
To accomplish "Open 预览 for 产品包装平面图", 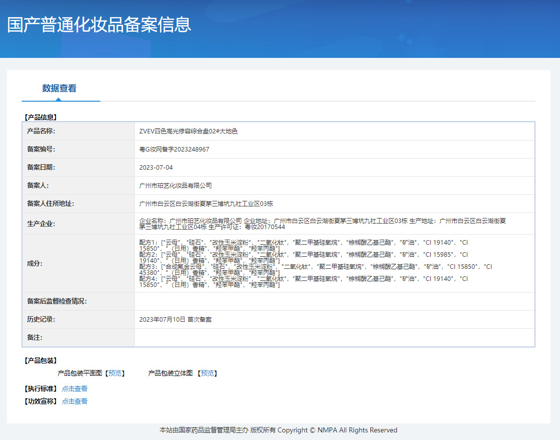I will [115, 374].
